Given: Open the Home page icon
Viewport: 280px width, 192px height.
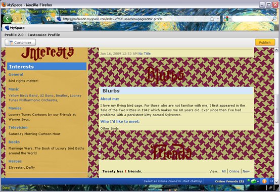Looking at the screenshot, I should pyautogui.click(x=49, y=19).
